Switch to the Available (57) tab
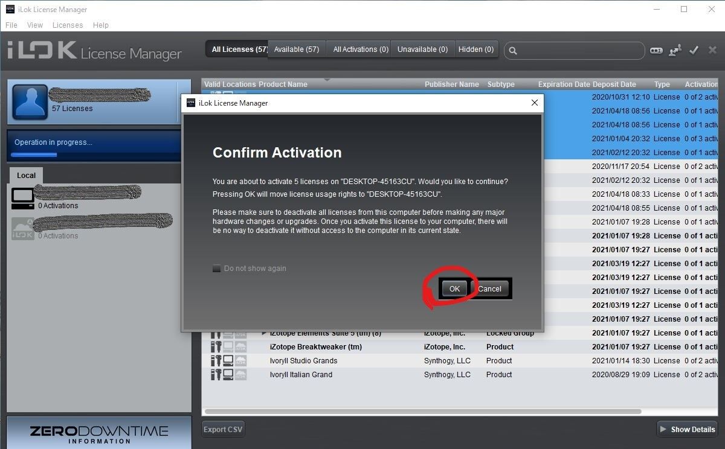The image size is (725, 449). [x=297, y=49]
